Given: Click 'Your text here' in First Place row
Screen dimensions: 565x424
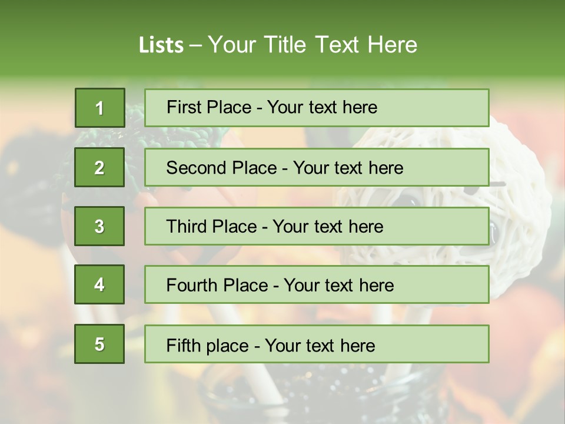Looking at the screenshot, I should click(322, 107).
